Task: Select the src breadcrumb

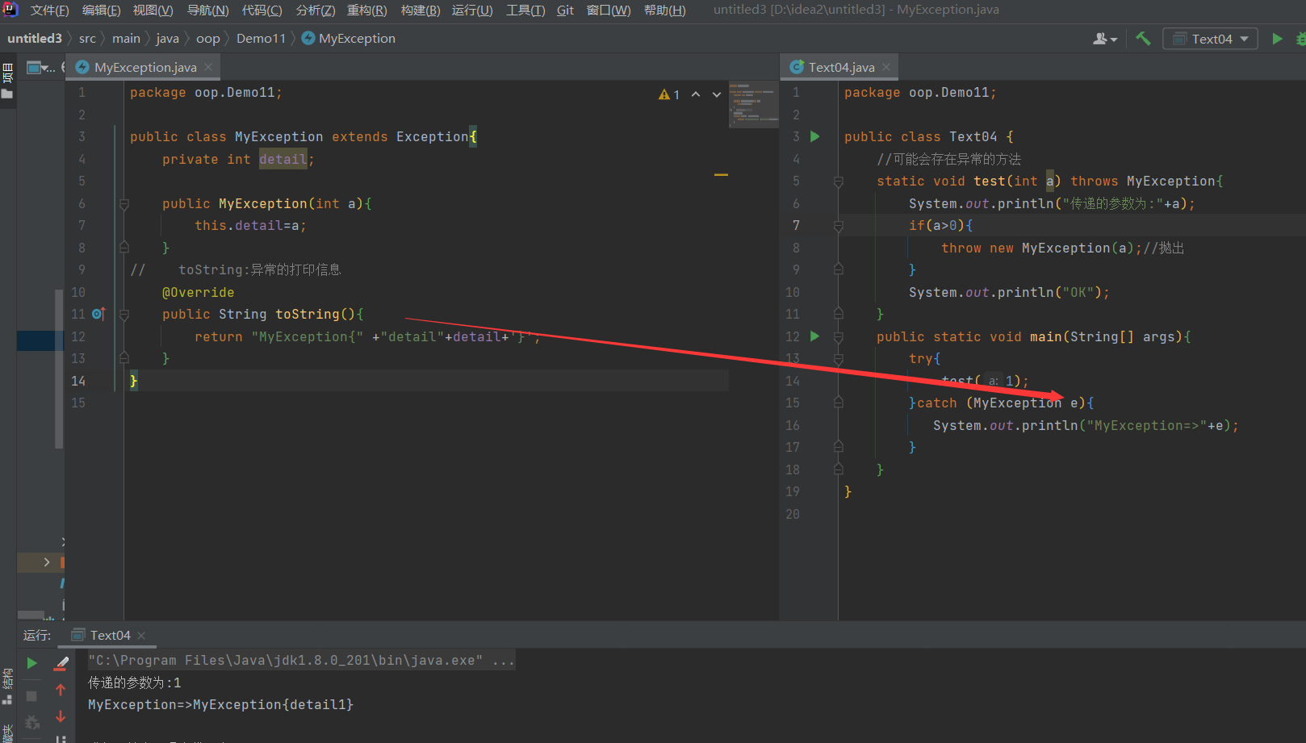Action: tap(87, 39)
